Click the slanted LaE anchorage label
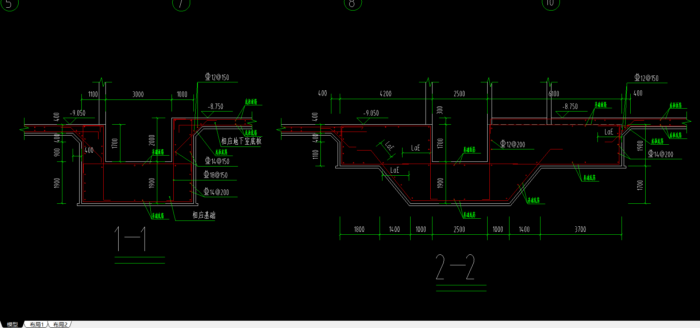This screenshot has height=328, width=700. pyautogui.click(x=389, y=146)
